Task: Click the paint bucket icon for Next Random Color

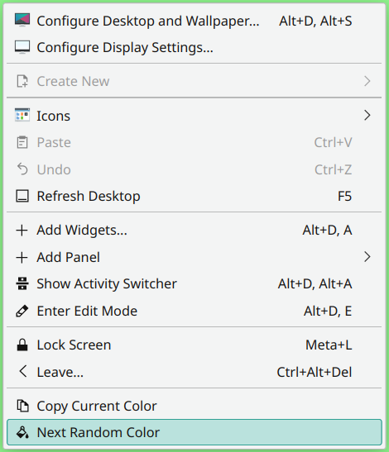Action: click(x=22, y=432)
